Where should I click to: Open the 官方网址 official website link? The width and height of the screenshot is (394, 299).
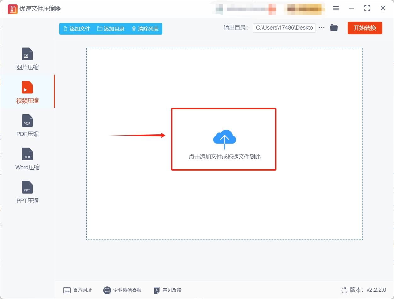pyautogui.click(x=78, y=290)
